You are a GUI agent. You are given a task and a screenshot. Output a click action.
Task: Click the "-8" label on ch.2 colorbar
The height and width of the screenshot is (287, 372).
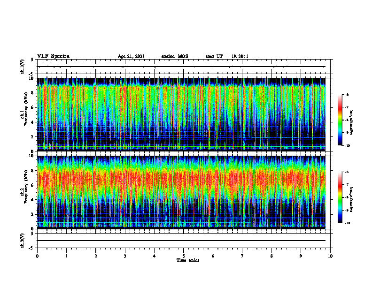click(347, 197)
